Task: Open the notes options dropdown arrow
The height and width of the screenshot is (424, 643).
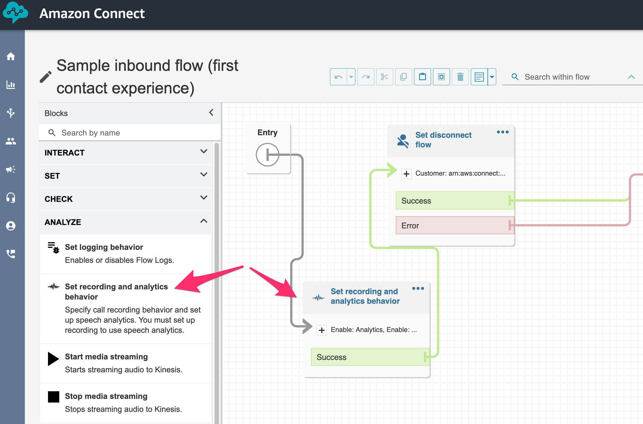Action: 492,77
